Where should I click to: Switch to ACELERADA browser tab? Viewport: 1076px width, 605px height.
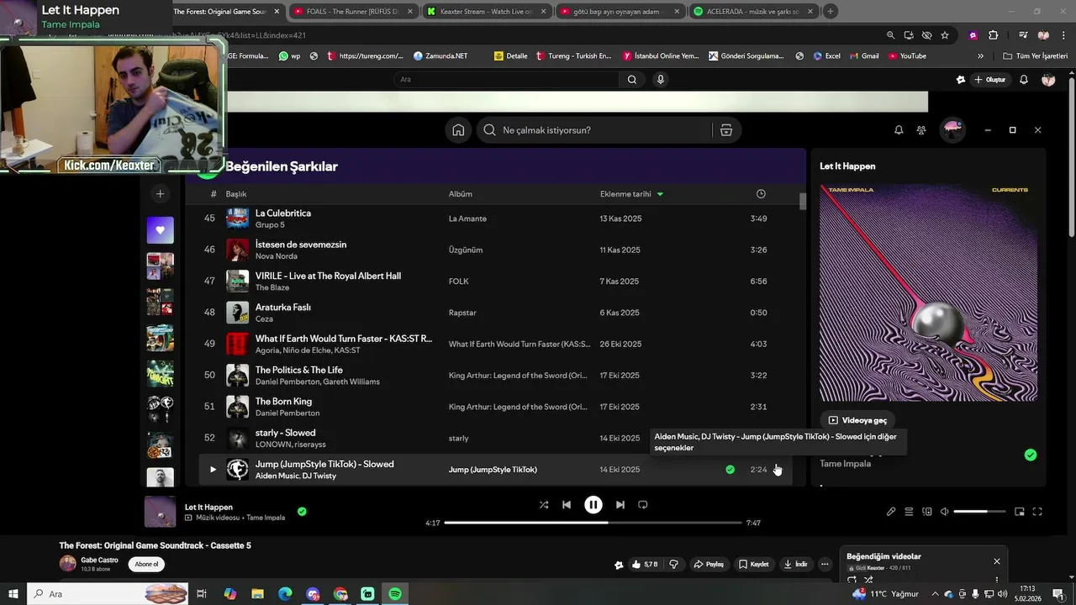754,12
